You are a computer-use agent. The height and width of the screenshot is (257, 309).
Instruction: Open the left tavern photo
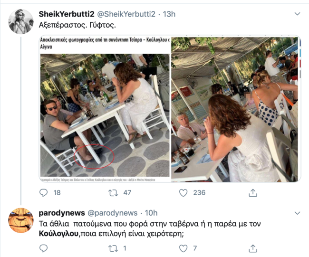105,109
